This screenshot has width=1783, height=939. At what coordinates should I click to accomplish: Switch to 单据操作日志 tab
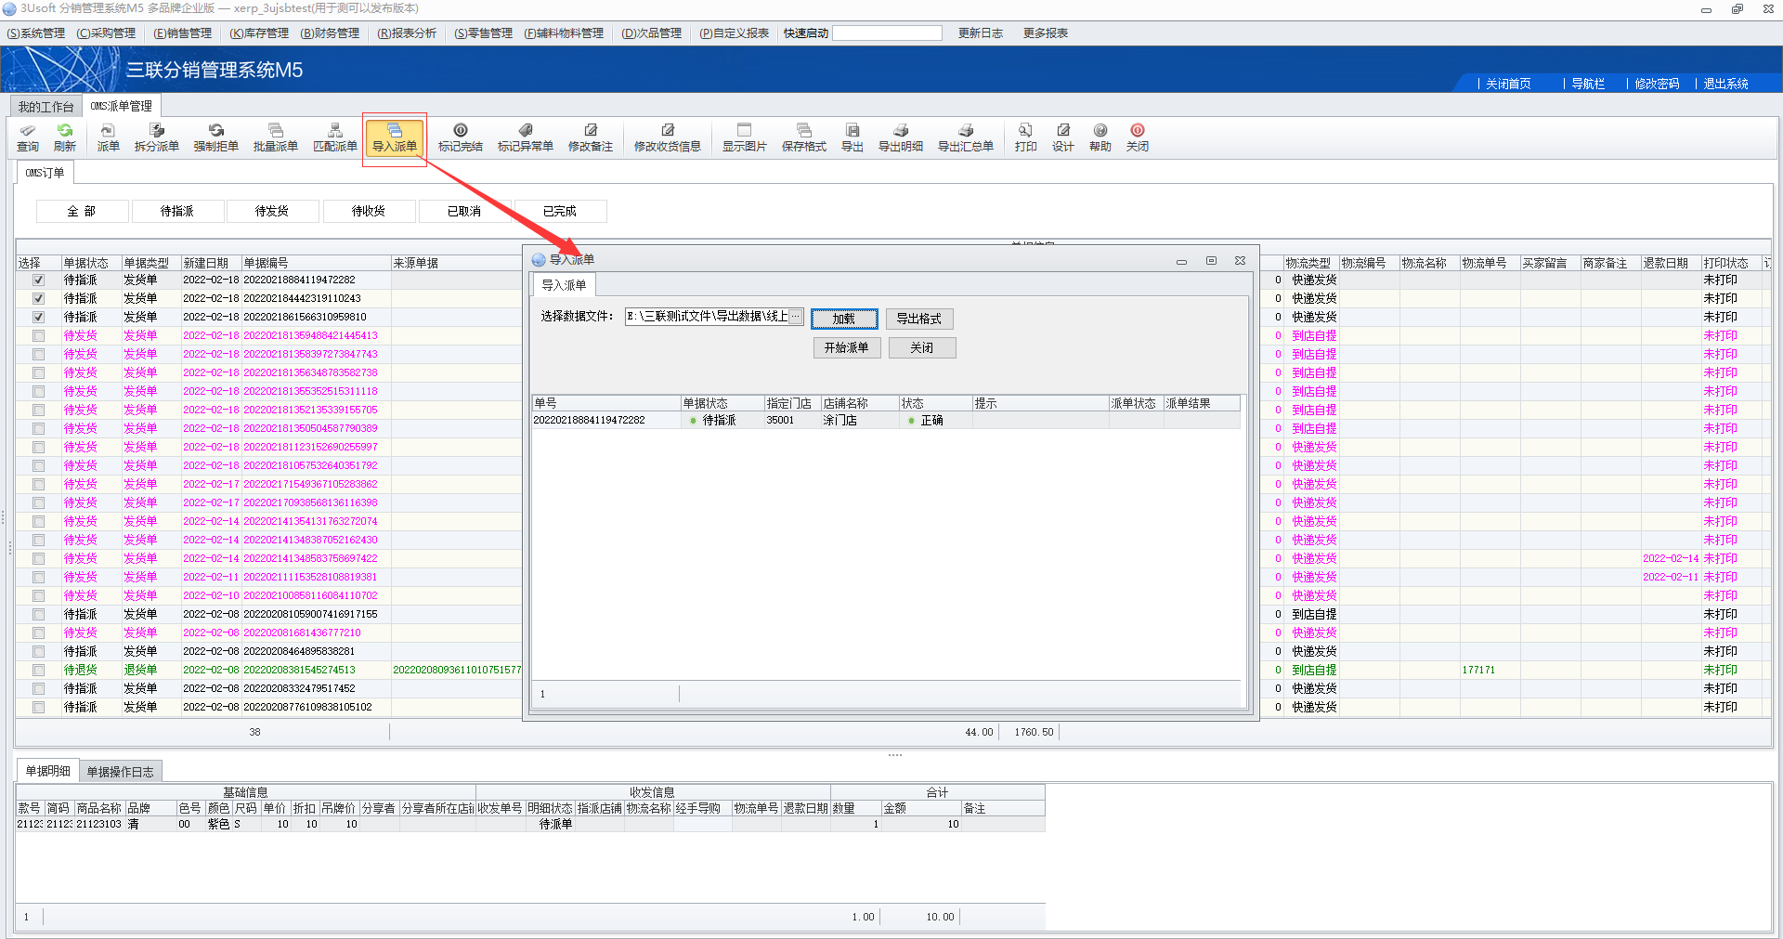121,772
